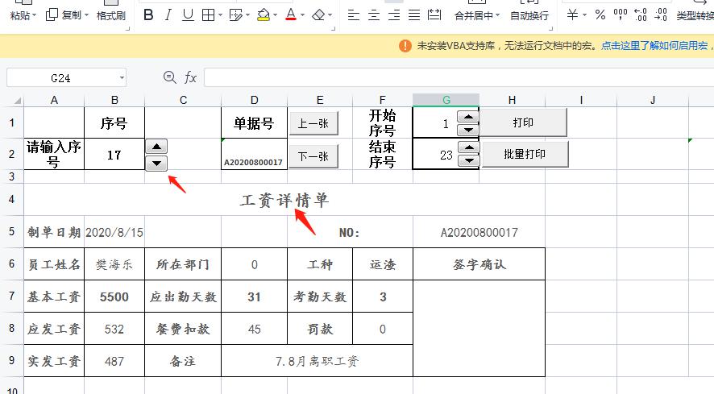The width and height of the screenshot is (714, 394).
Task: Apply cell borders
Action: 208,15
